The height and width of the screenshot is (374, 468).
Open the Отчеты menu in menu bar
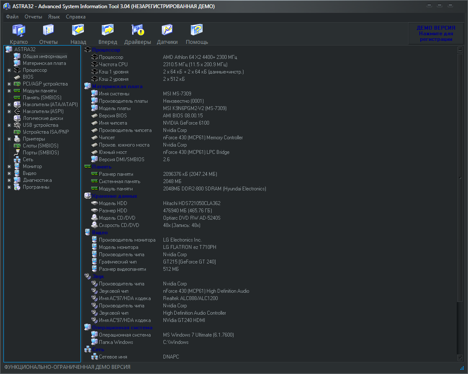point(33,17)
